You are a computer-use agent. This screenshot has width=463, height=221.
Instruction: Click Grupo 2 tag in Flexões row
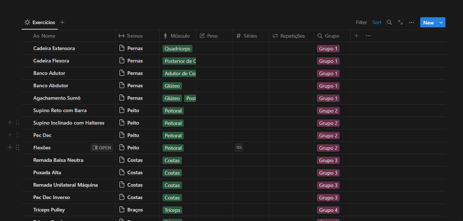click(328, 148)
